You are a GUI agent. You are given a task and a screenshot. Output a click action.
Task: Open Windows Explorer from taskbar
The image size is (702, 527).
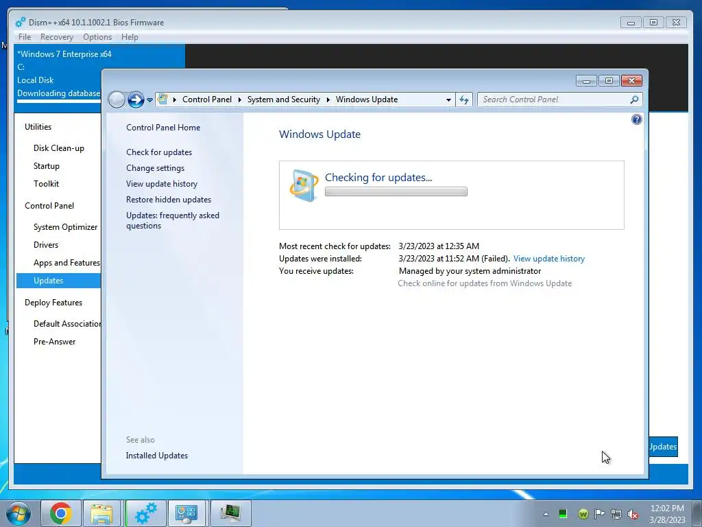(102, 513)
